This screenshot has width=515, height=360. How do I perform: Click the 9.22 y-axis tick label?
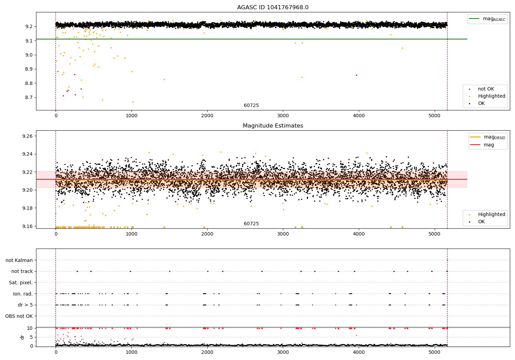click(x=27, y=172)
